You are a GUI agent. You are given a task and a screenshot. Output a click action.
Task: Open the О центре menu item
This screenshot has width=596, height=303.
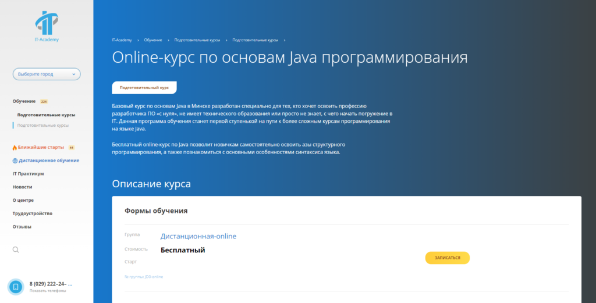coord(23,200)
